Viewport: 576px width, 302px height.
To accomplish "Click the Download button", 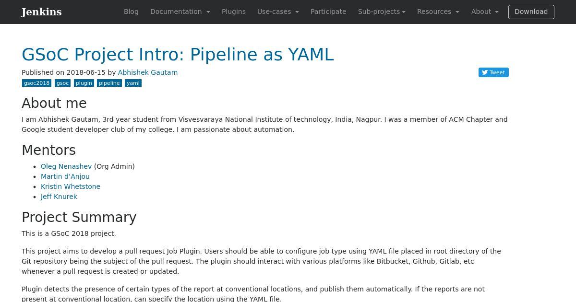I will pyautogui.click(x=531, y=12).
